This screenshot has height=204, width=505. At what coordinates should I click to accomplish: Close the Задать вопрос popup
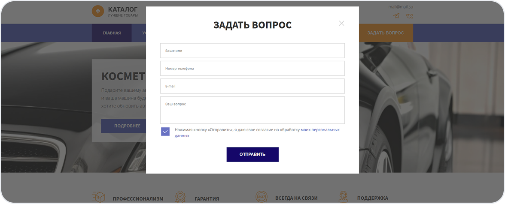click(341, 23)
